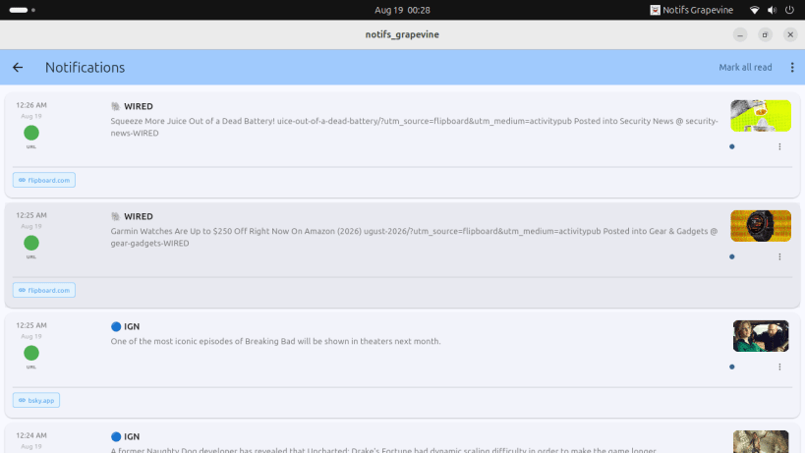
Task: Open the Breaking Bad car scene thumbnail
Action: pyautogui.click(x=761, y=336)
